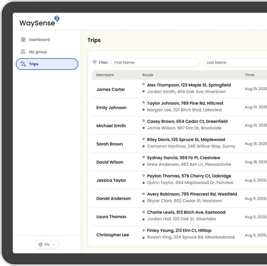Select member Laura Thomas
Screen dimensions: 267x266
(x=111, y=217)
